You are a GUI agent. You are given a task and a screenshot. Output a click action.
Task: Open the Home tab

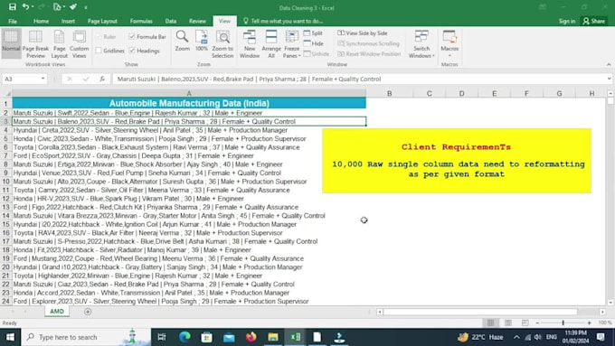pyautogui.click(x=42, y=21)
